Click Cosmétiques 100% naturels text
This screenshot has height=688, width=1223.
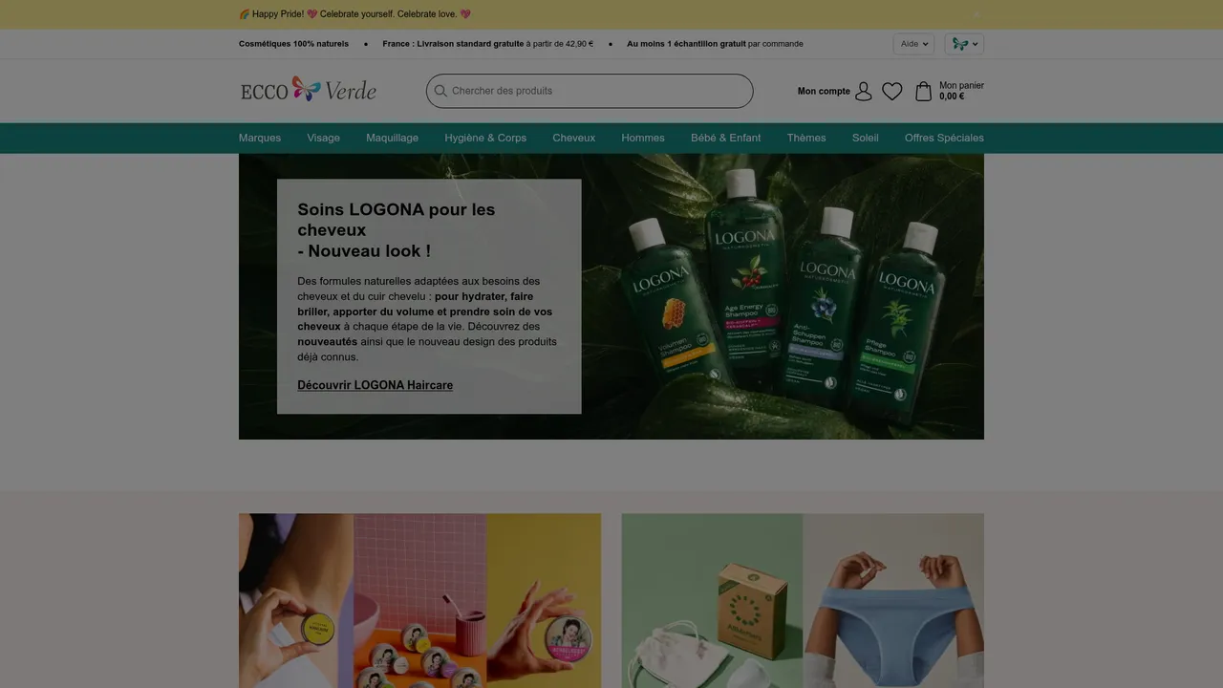pyautogui.click(x=293, y=44)
